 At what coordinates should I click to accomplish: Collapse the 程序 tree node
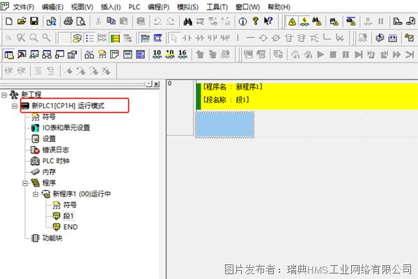click(25, 183)
